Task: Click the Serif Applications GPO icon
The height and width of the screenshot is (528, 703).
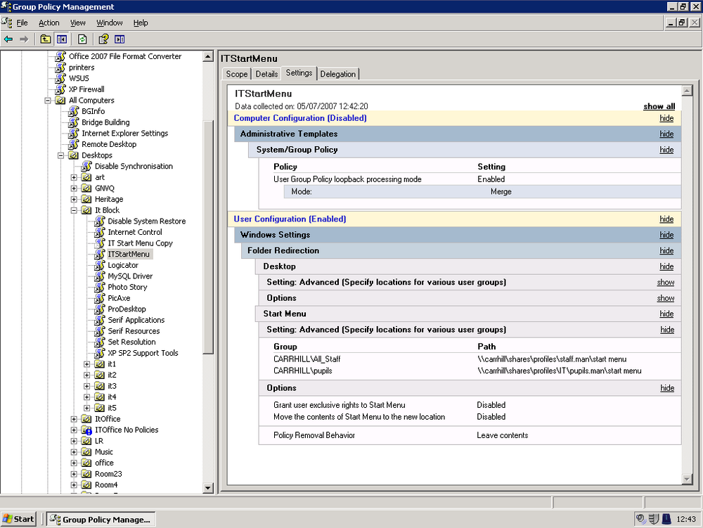Action: click(100, 320)
